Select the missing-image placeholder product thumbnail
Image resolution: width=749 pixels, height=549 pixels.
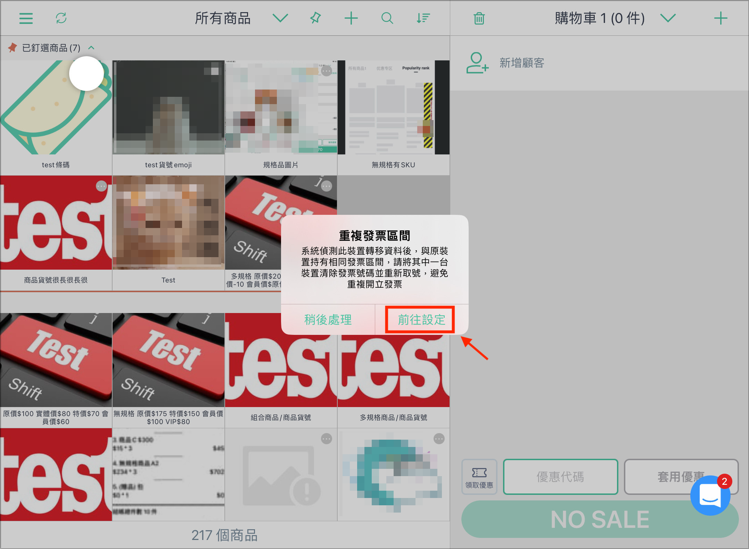point(281,474)
